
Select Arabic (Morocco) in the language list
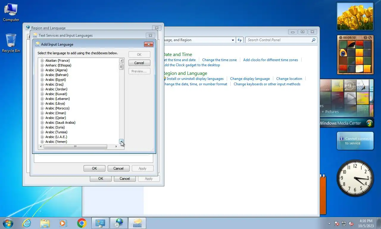(x=57, y=108)
